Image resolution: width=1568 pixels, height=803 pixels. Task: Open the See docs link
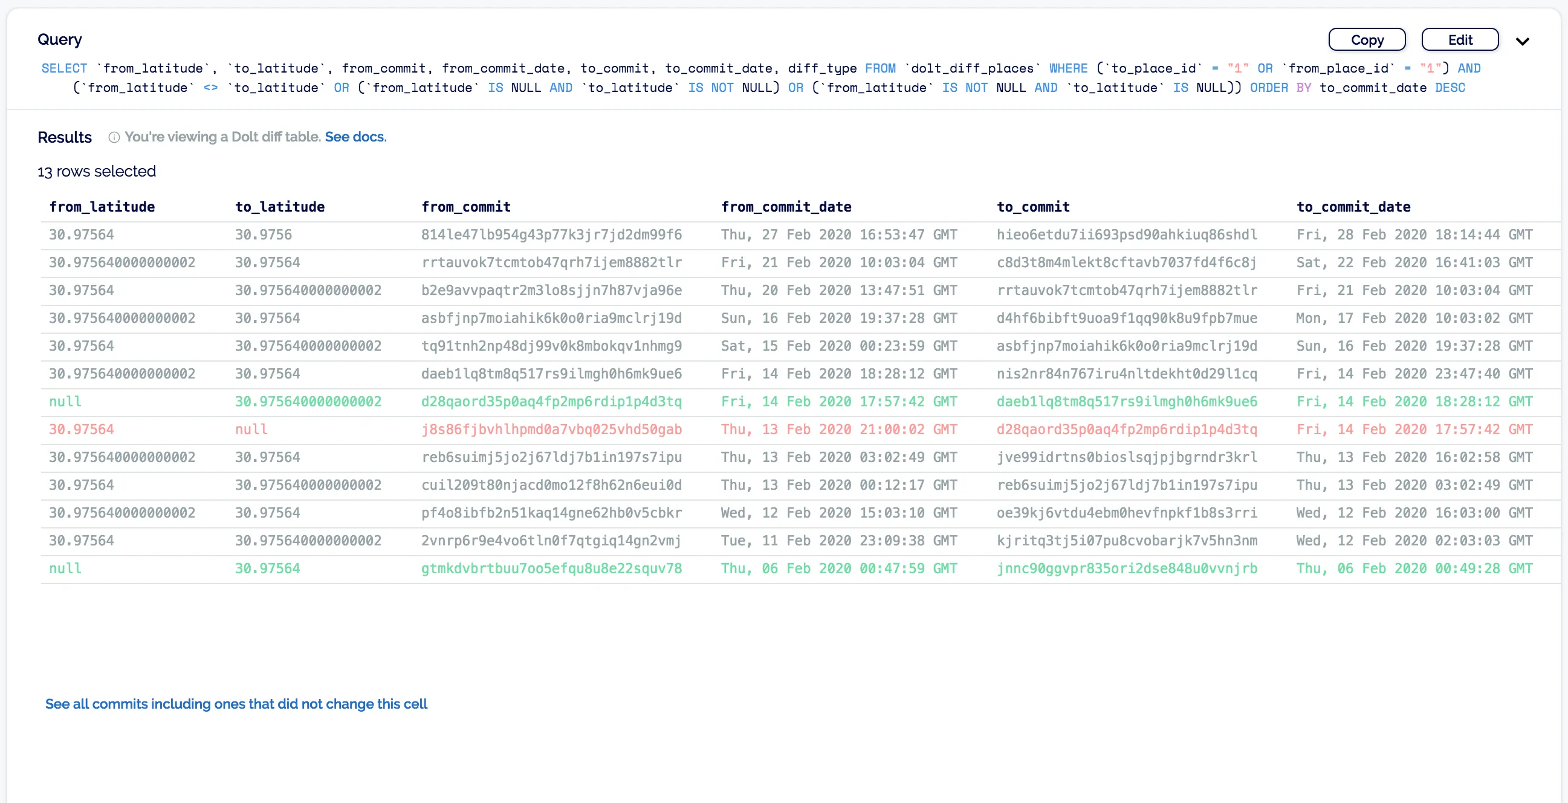point(355,137)
